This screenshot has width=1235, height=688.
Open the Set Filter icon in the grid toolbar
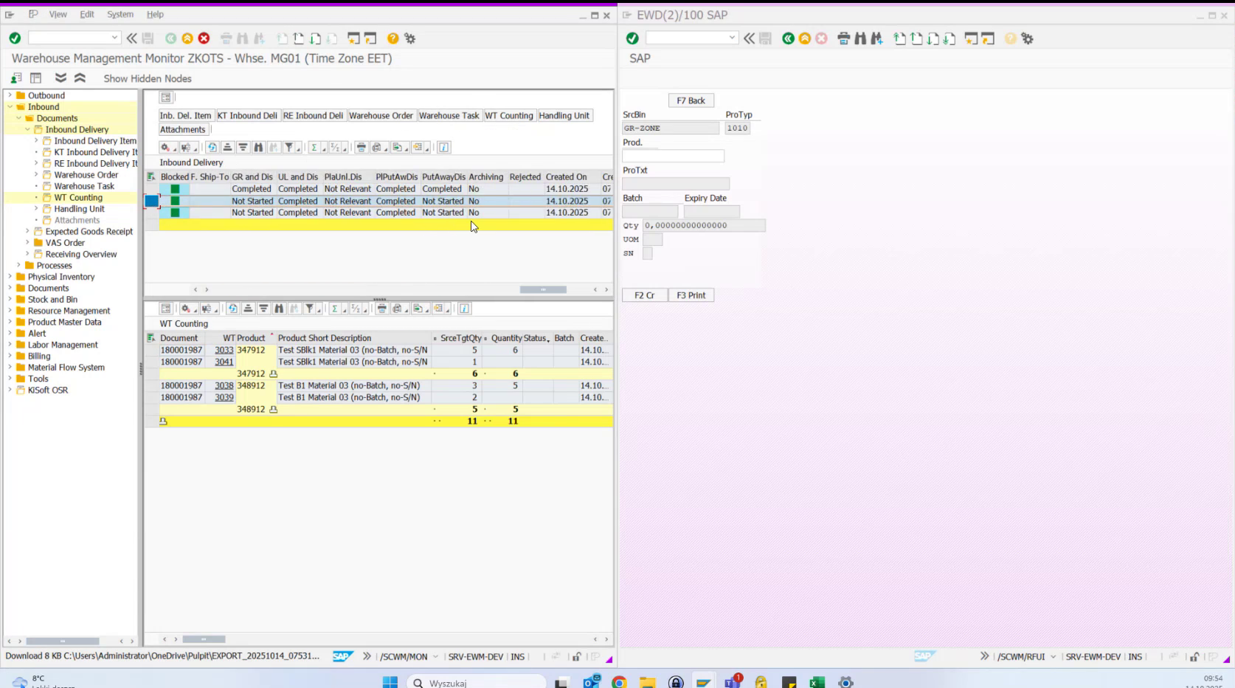click(290, 147)
